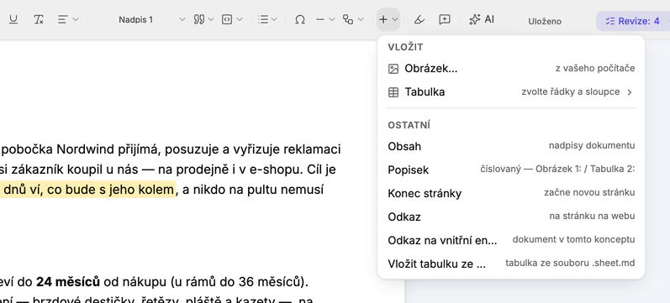Insert Obrázek from your computer

click(511, 69)
